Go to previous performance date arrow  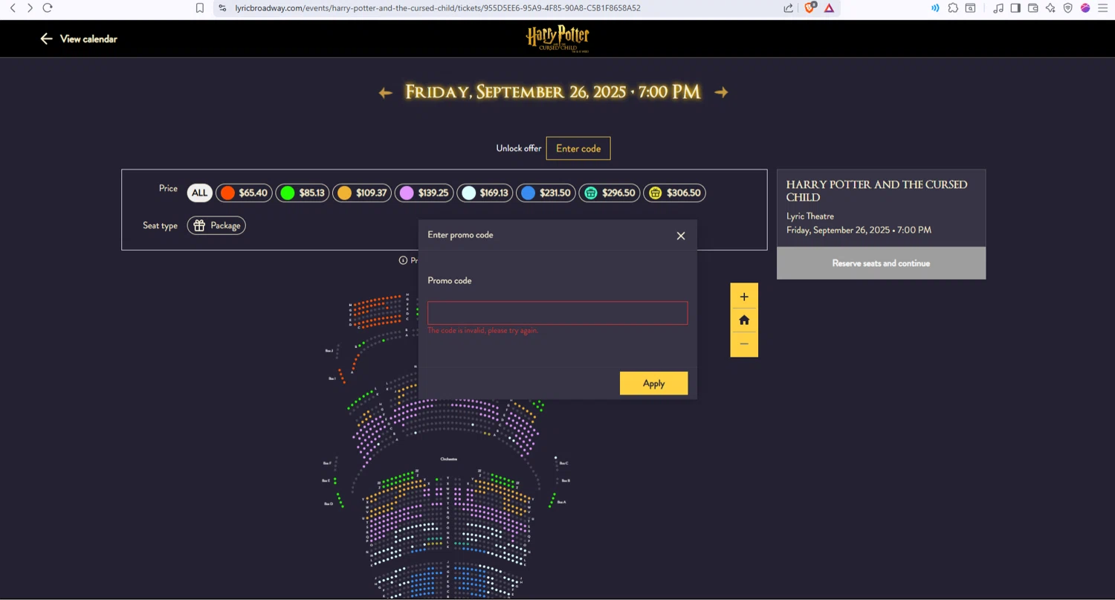tap(385, 93)
